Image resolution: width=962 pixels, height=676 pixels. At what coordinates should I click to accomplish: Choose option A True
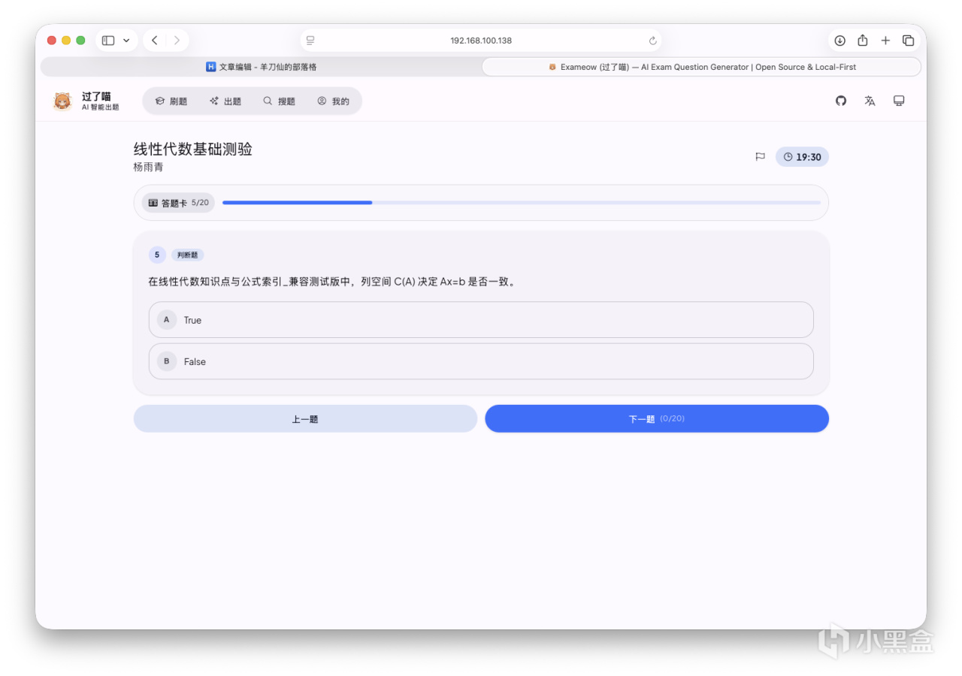click(481, 320)
